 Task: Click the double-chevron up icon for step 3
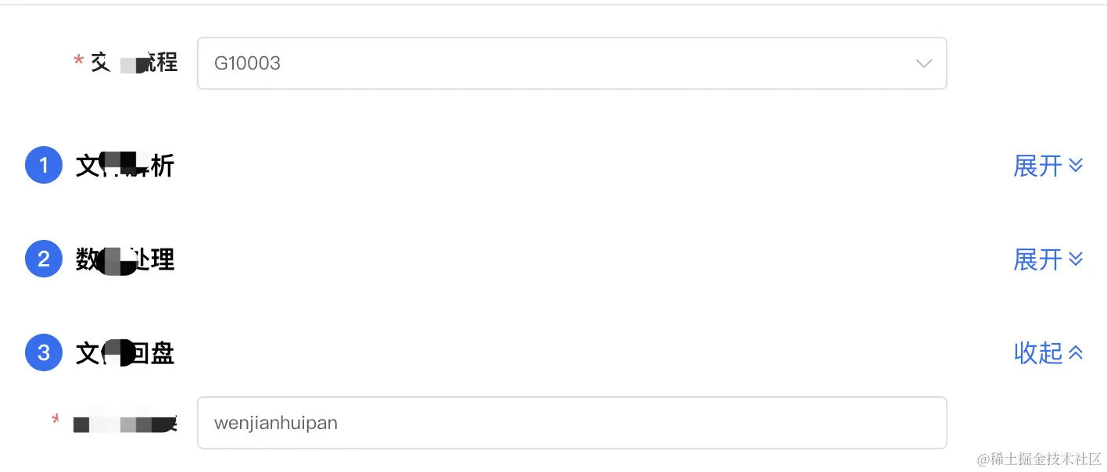1076,353
